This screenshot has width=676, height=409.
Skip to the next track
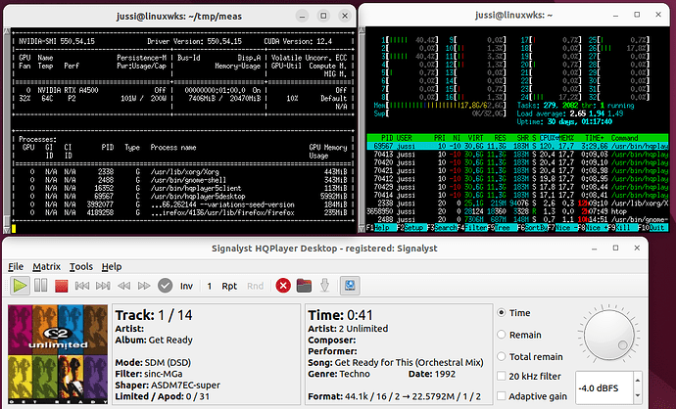click(103, 286)
